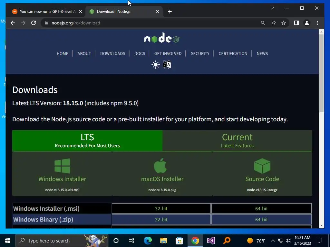
Task: Go back with the browser back arrow
Action: coord(13,23)
